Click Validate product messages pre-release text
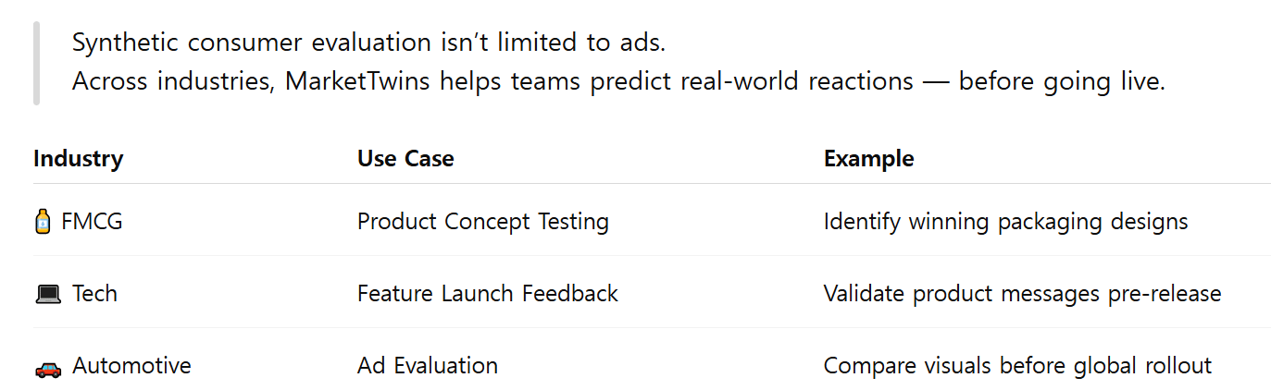The height and width of the screenshot is (390, 1271). coord(1022,294)
